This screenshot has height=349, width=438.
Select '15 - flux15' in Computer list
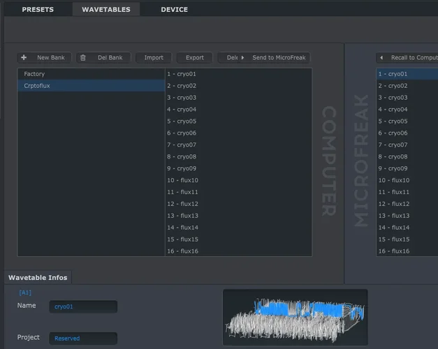tap(238, 239)
